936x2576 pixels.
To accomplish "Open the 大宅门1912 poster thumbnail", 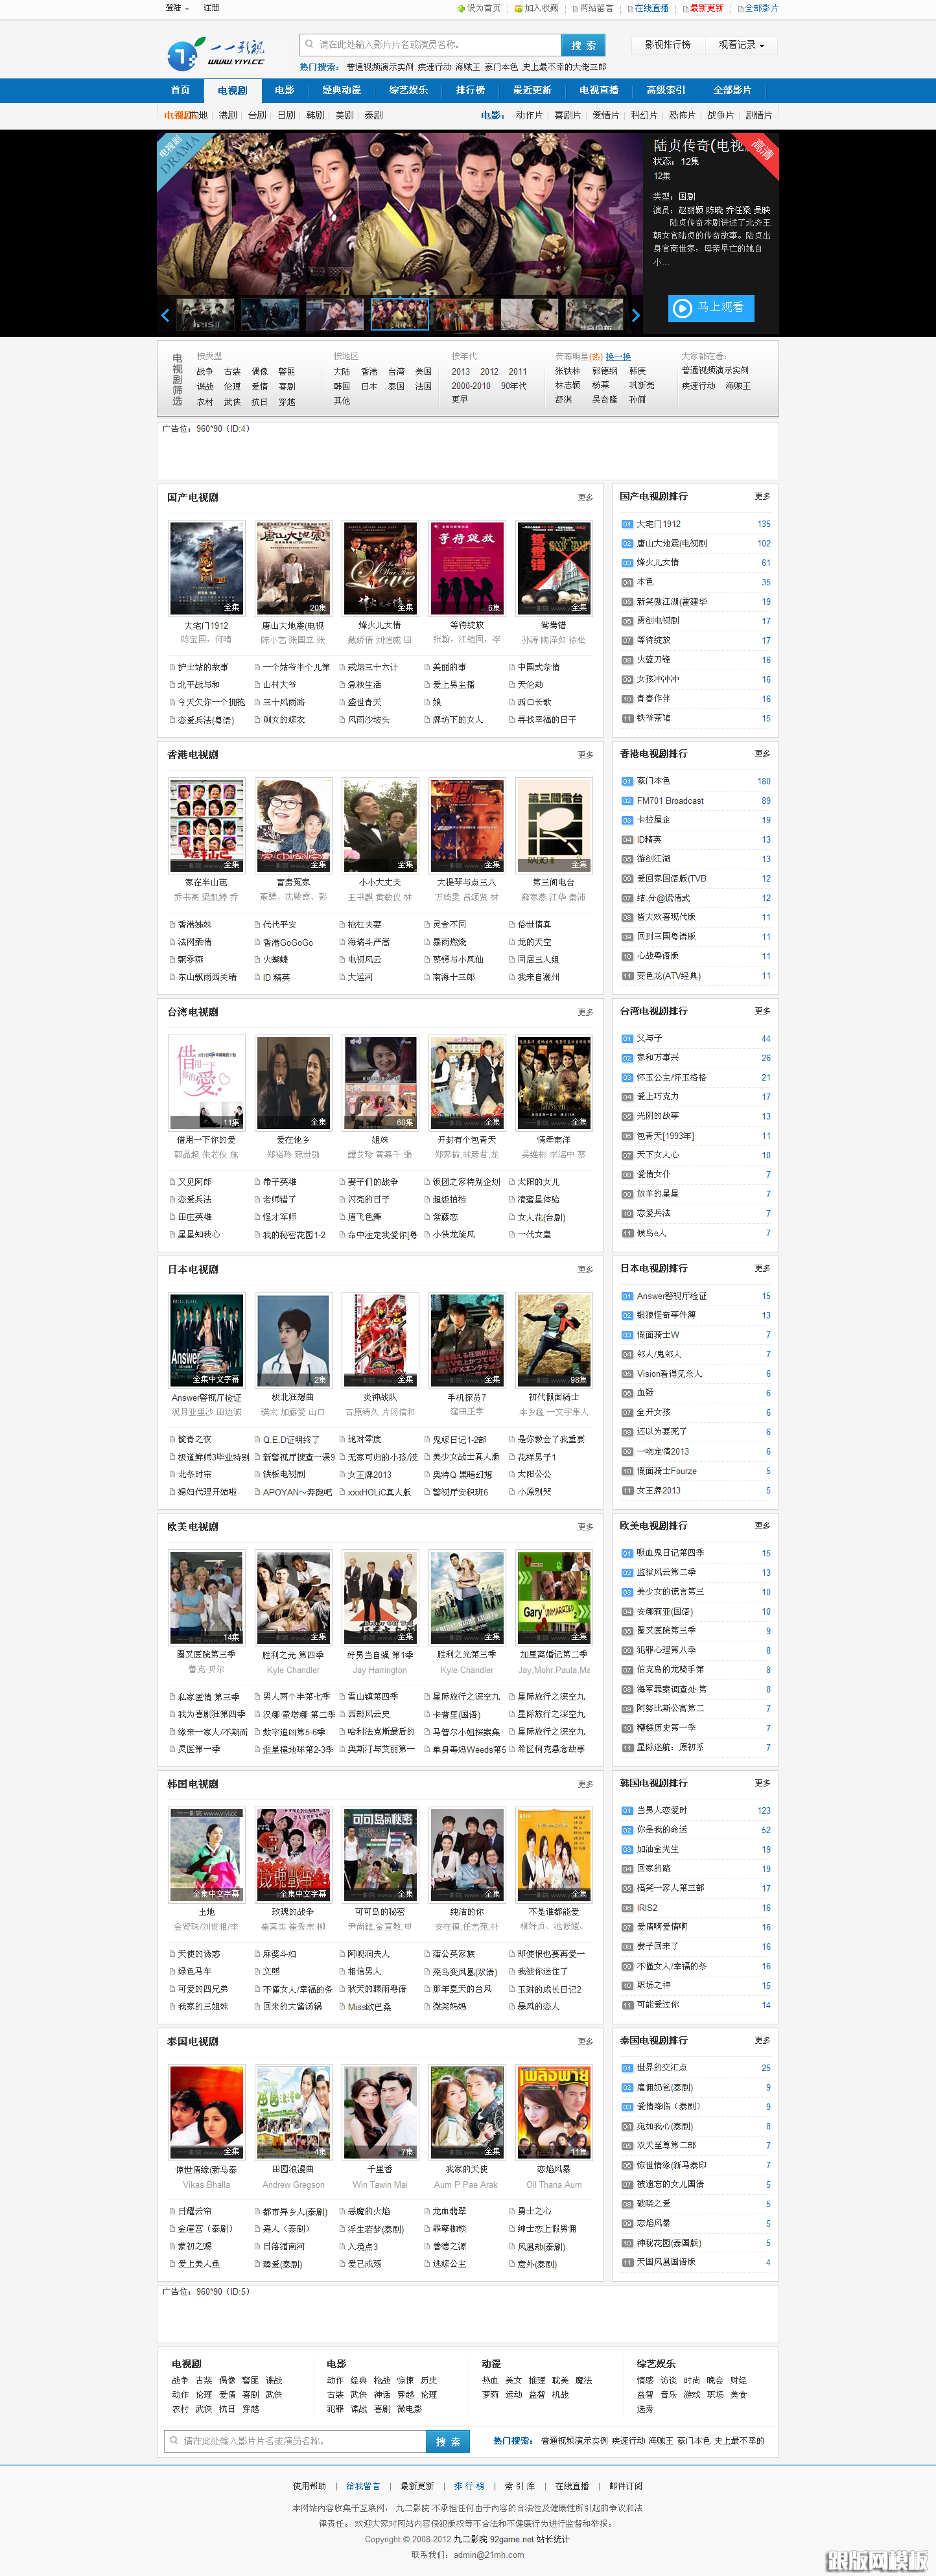I will coord(206,567).
